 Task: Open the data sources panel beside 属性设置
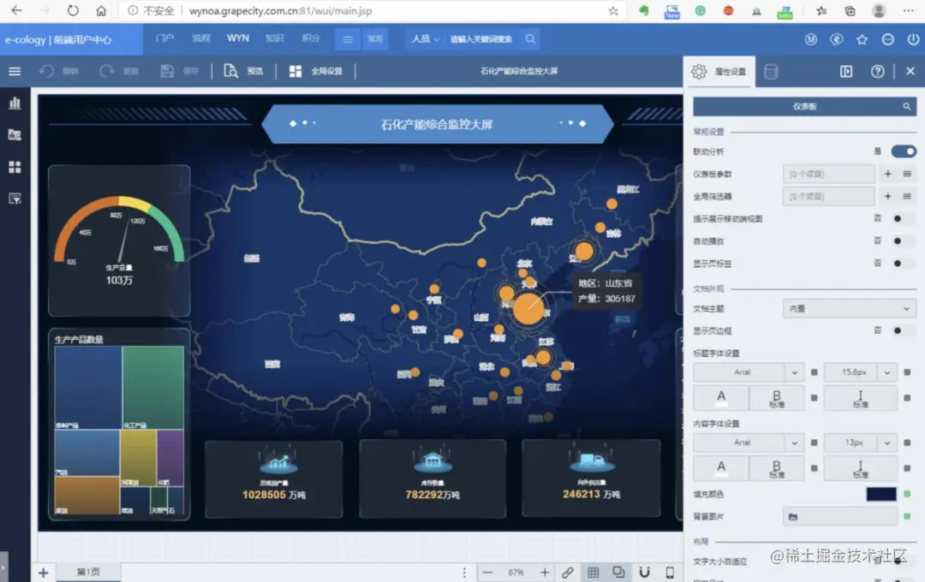point(770,72)
